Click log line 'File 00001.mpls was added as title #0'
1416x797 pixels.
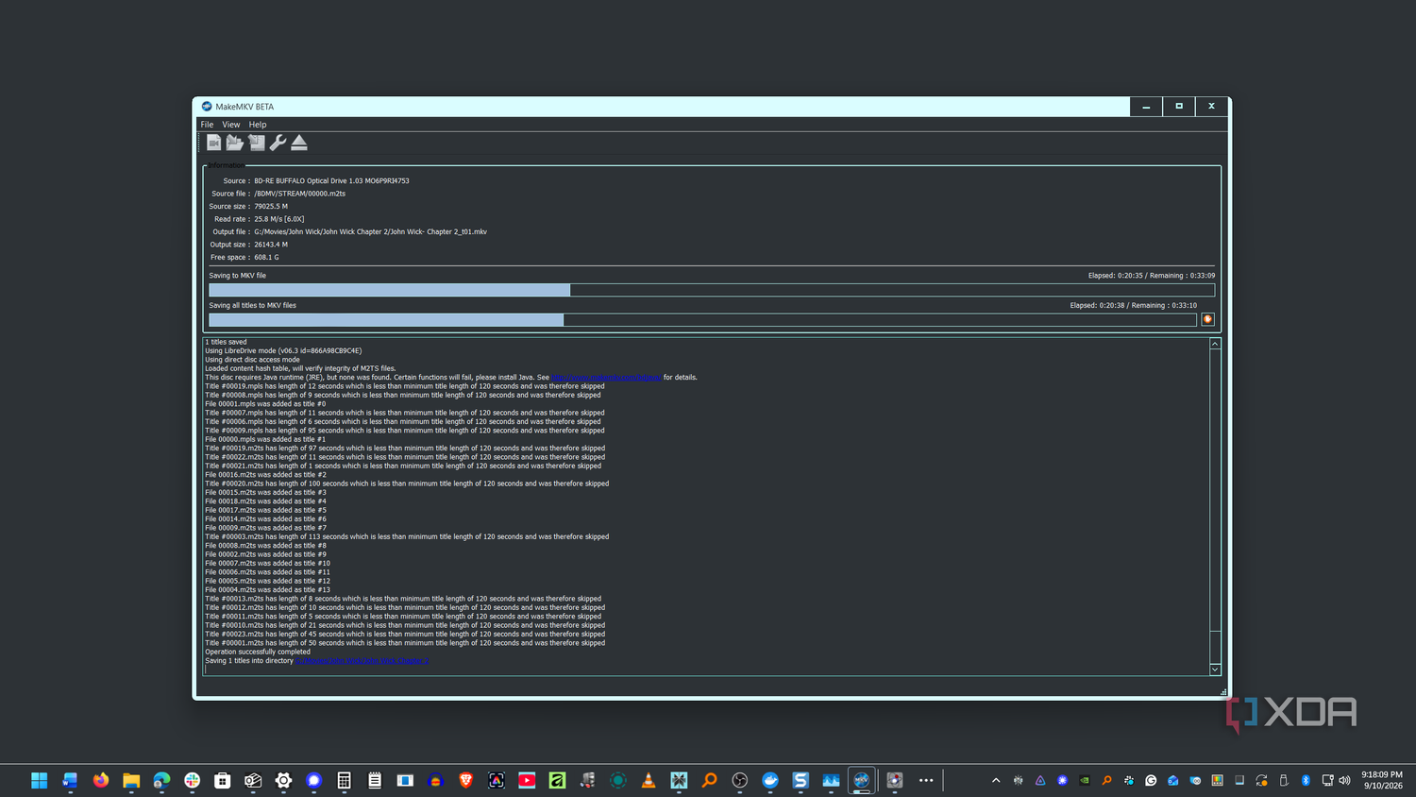[265, 404]
